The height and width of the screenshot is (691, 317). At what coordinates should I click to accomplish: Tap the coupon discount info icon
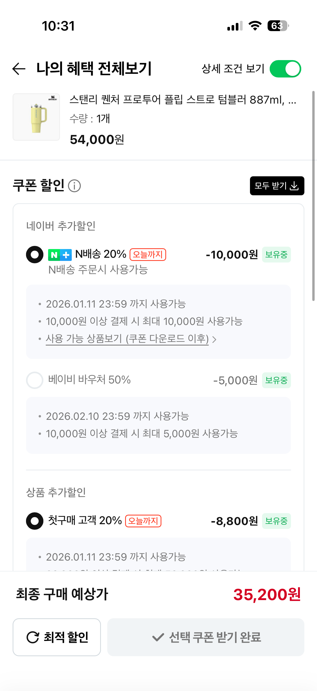[74, 186]
